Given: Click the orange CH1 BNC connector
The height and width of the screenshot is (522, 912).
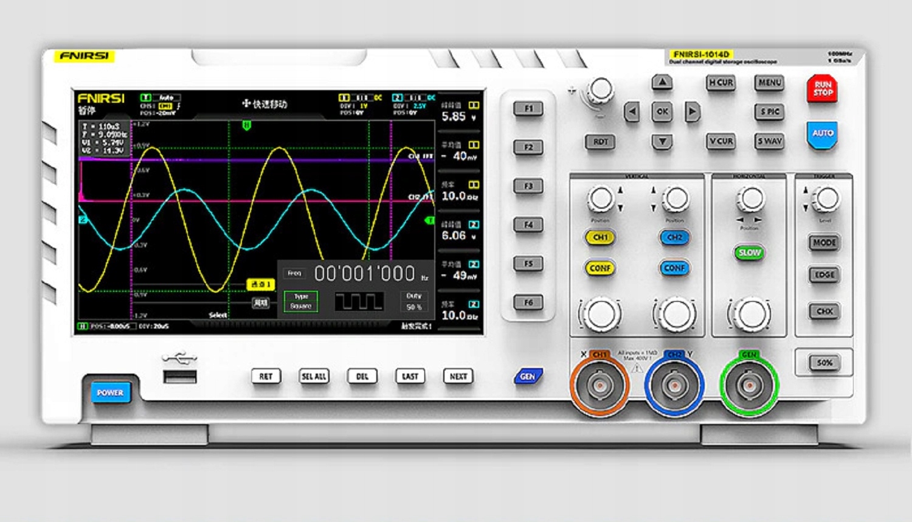Looking at the screenshot, I should click(599, 385).
